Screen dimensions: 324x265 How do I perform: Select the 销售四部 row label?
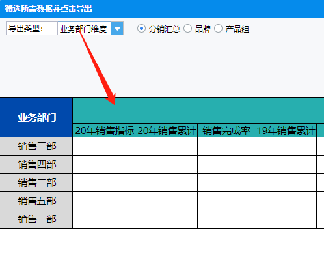[x=36, y=165]
